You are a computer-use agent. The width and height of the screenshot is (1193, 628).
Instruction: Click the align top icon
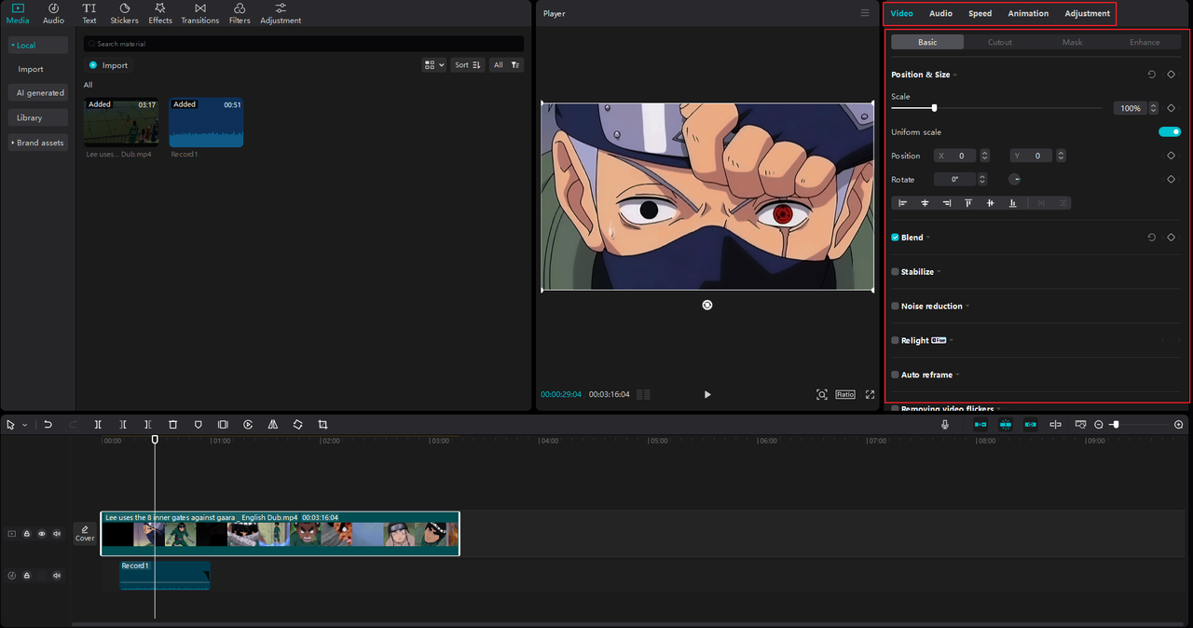coord(968,202)
